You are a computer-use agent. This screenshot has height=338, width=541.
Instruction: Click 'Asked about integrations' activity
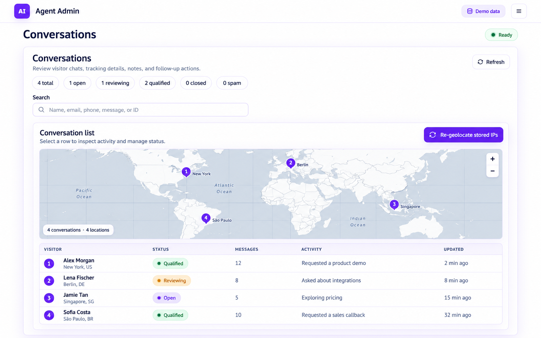(x=331, y=280)
